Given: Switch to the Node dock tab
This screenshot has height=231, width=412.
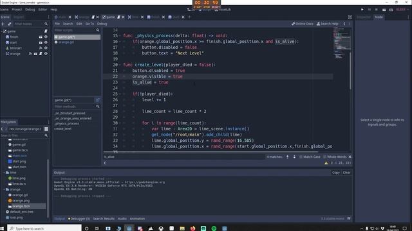Looking at the screenshot, I should click(379, 17).
